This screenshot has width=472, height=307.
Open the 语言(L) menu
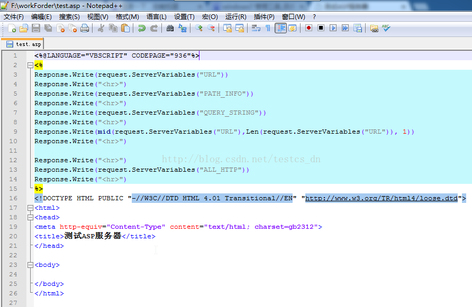[157, 17]
